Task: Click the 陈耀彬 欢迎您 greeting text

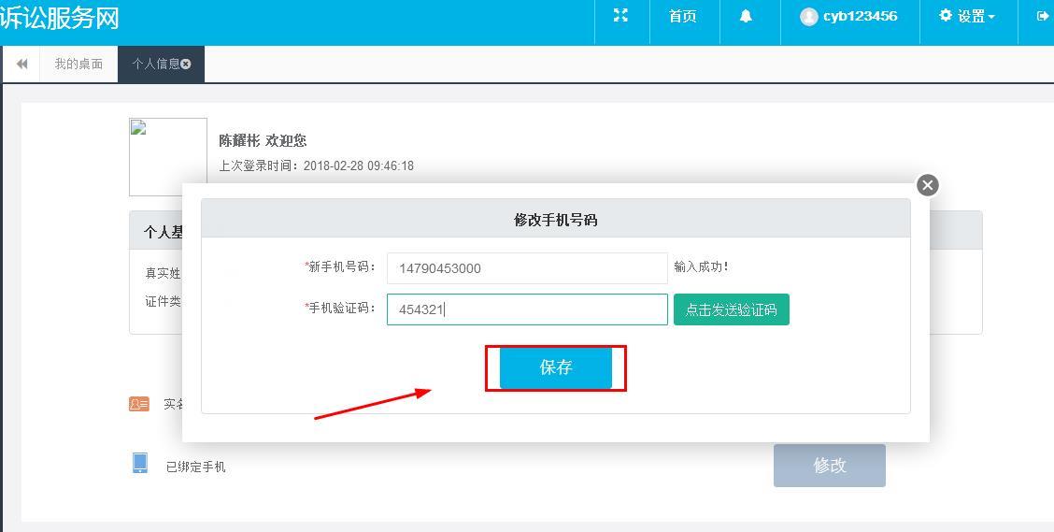Action: tap(263, 140)
